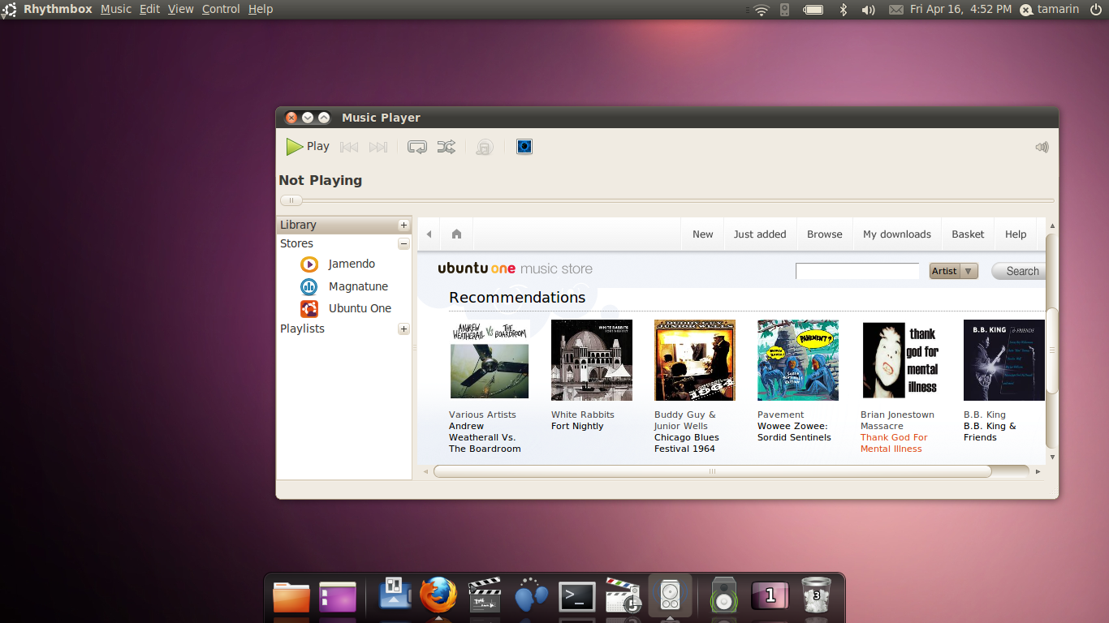Open the tamarin user menu
The width and height of the screenshot is (1109, 623).
point(1049,10)
